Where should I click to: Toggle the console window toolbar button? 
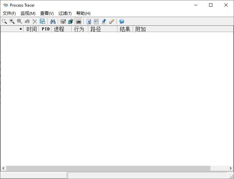pos(79,21)
